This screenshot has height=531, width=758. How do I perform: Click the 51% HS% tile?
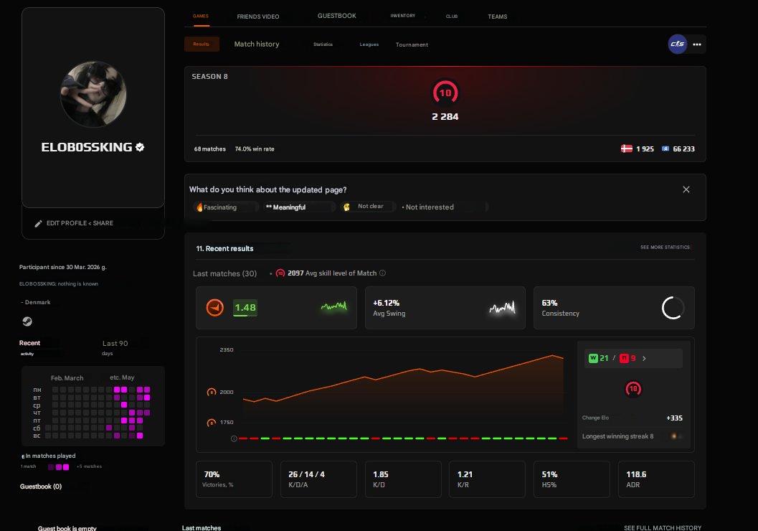(572, 479)
